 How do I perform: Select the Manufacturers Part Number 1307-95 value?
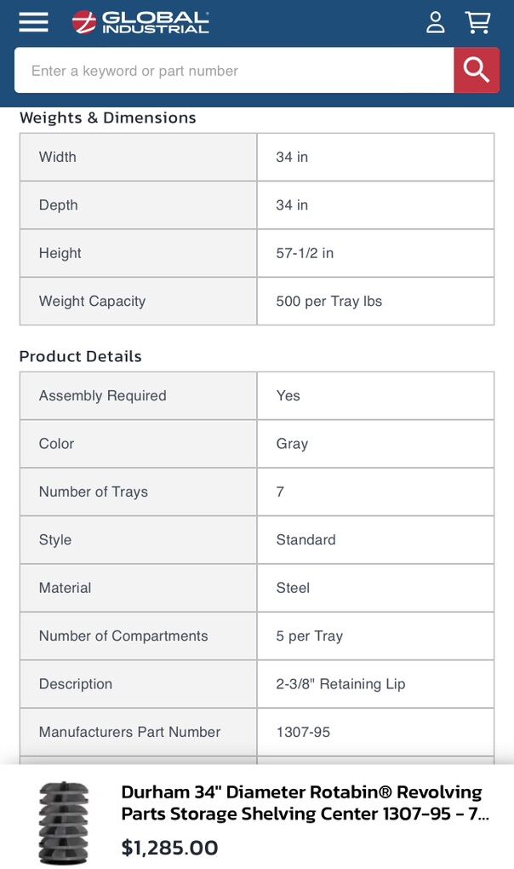pos(303,732)
